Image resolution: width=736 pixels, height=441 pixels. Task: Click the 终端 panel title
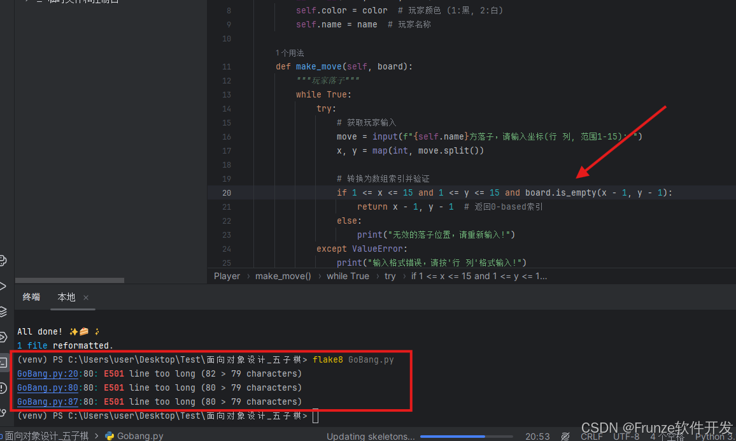(31, 297)
